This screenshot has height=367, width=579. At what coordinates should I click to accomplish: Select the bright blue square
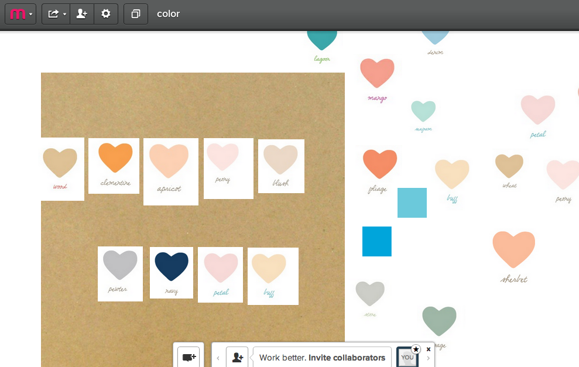(376, 241)
